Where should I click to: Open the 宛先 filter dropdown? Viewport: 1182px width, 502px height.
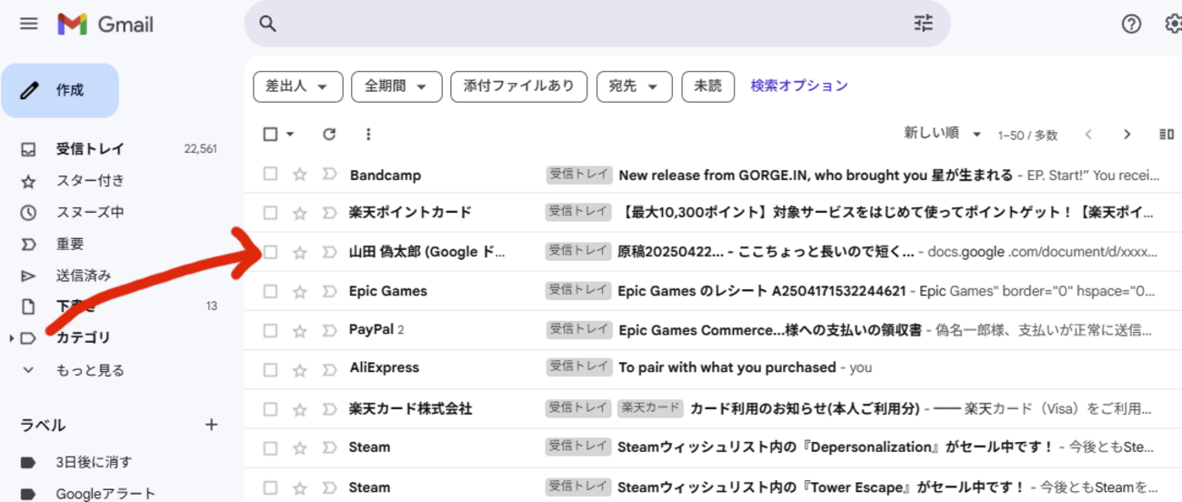click(634, 86)
